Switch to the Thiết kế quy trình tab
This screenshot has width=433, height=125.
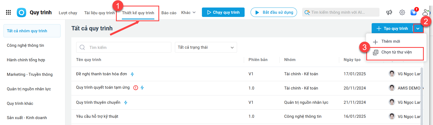coord(138,13)
